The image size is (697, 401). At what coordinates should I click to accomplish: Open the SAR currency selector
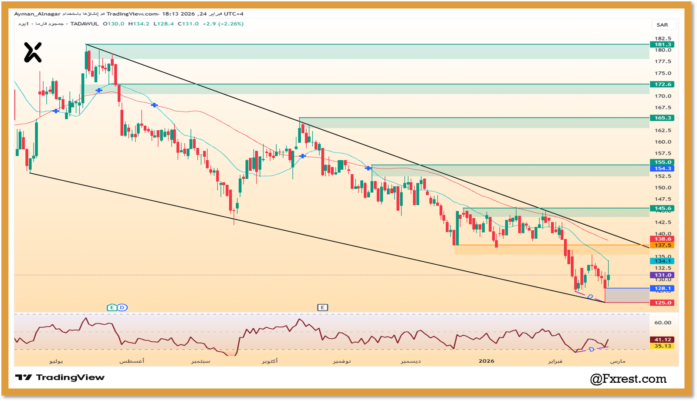pyautogui.click(x=662, y=25)
